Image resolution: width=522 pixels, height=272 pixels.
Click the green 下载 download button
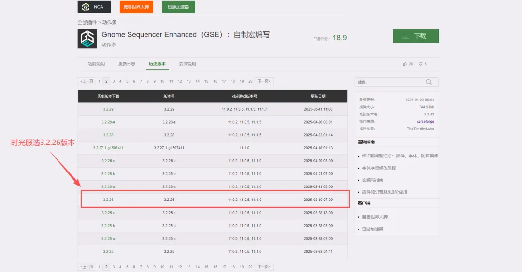pos(416,36)
